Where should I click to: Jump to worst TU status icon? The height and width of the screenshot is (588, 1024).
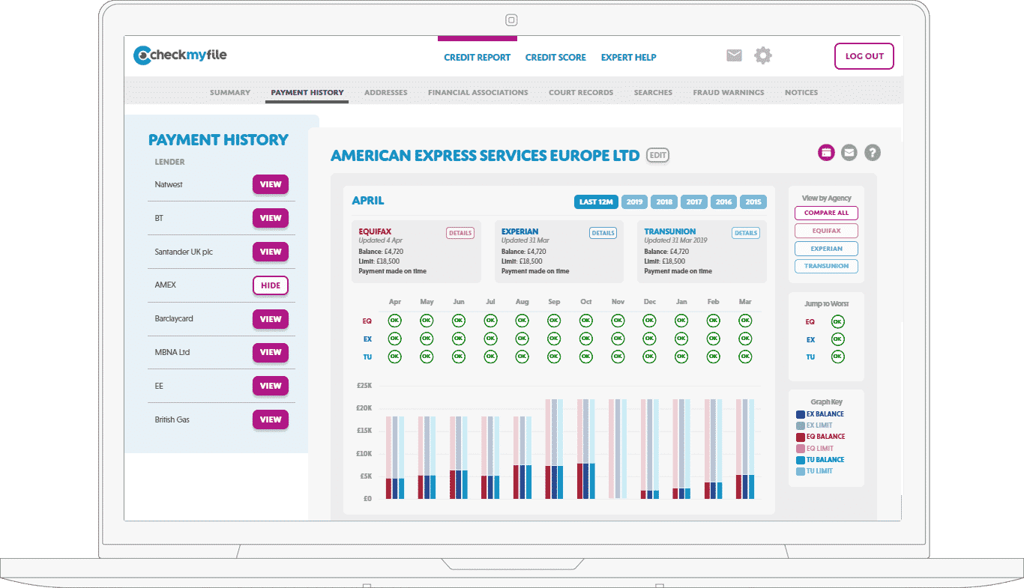coord(837,357)
